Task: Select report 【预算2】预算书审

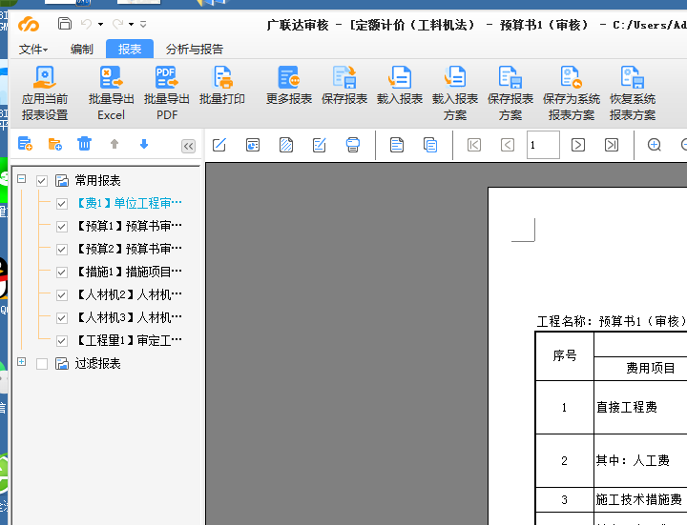Action: click(x=129, y=249)
